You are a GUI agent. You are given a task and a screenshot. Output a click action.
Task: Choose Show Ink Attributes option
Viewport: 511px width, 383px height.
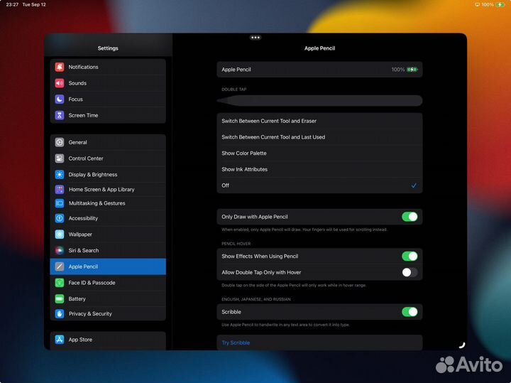(x=319, y=169)
